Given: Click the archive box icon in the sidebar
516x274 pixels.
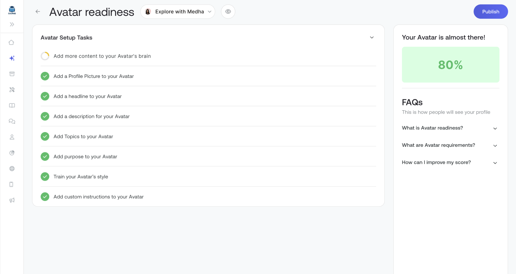Looking at the screenshot, I should coord(12,74).
